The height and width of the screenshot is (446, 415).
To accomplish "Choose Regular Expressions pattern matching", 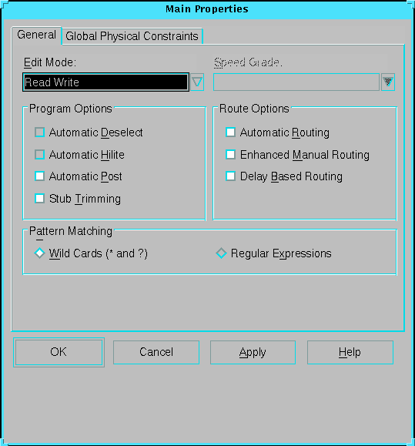I will 221,253.
